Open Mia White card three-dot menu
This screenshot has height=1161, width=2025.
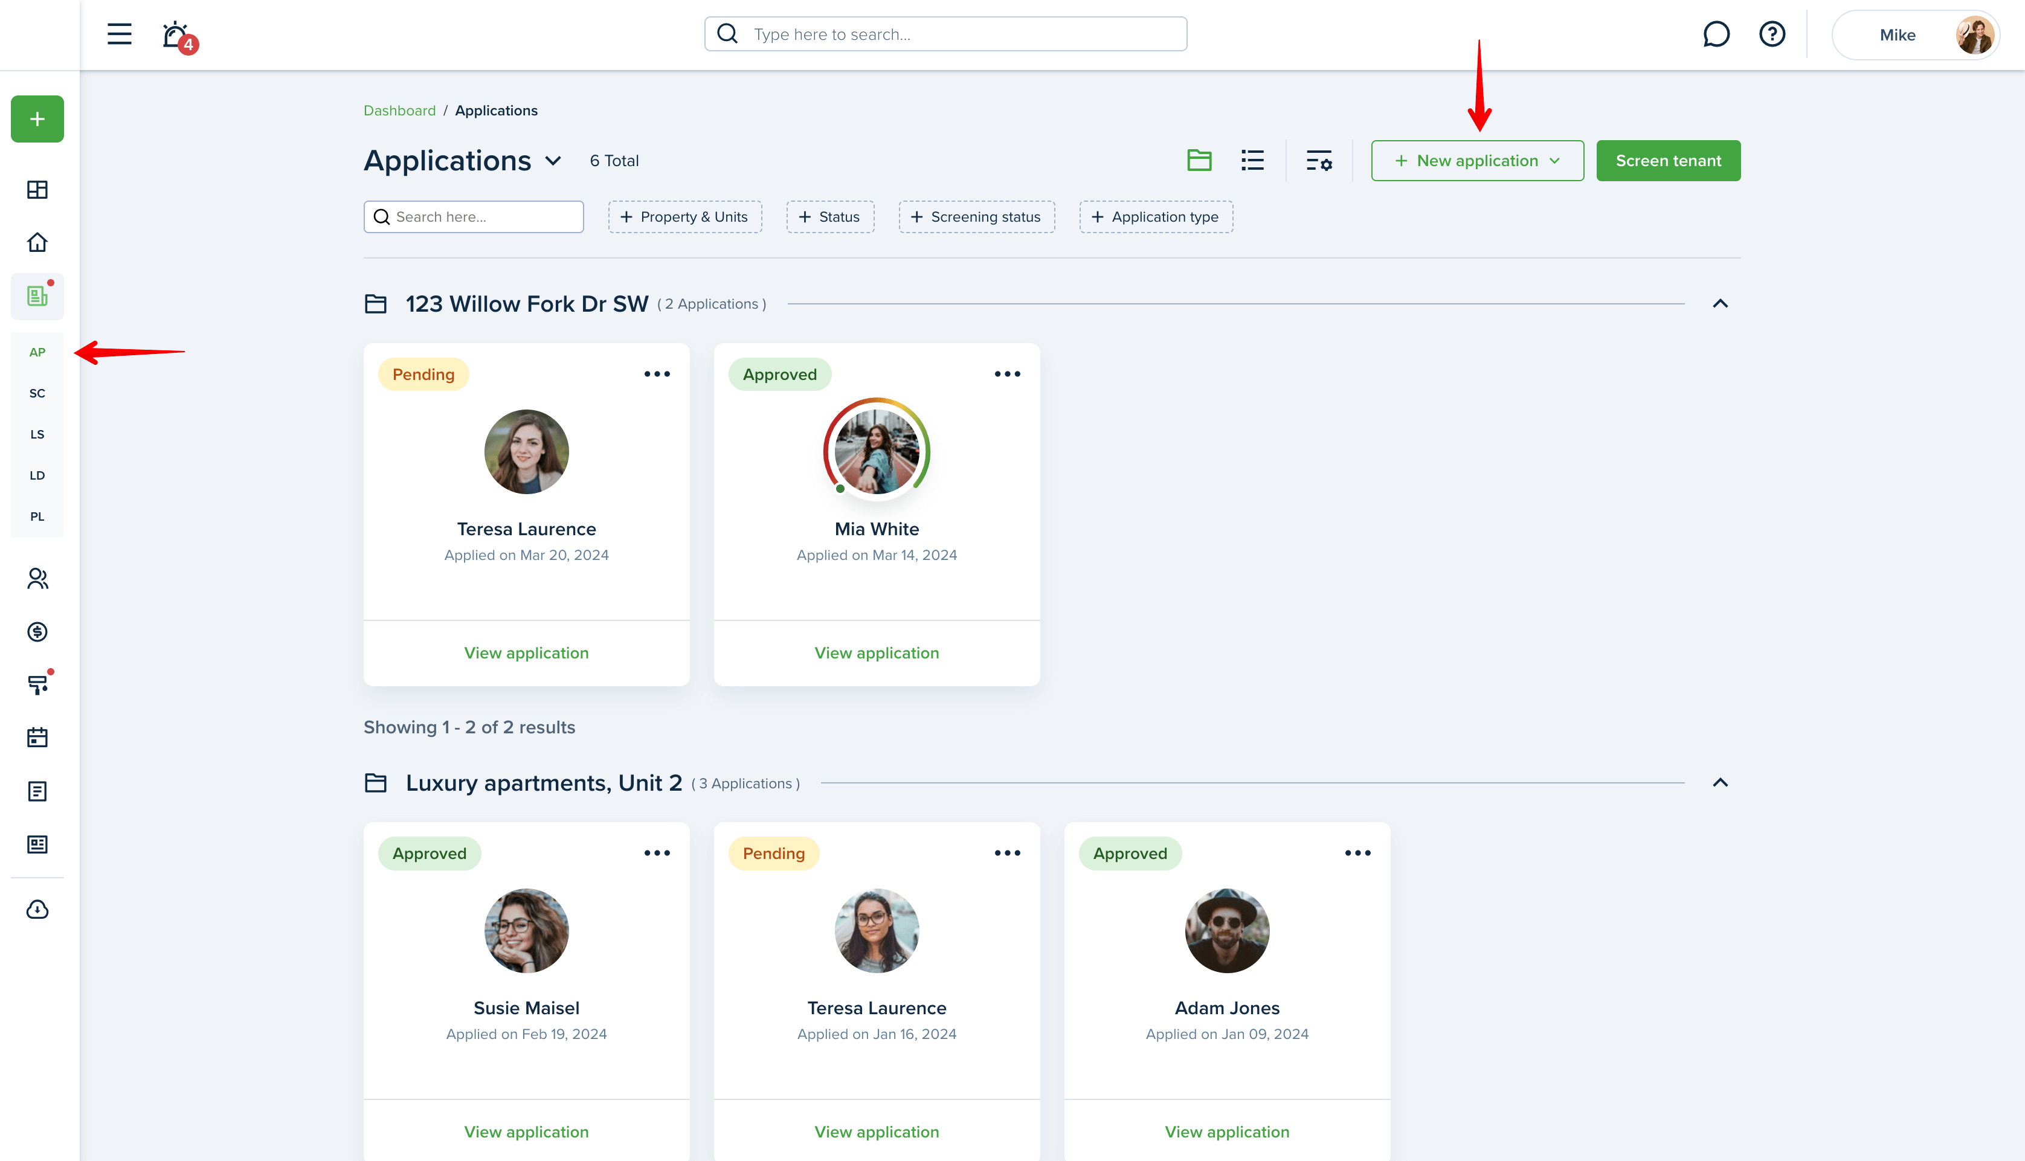tap(1007, 374)
